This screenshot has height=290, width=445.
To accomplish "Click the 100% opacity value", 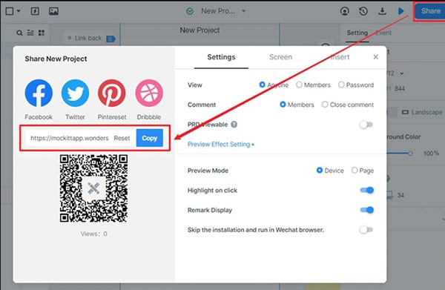I will pyautogui.click(x=431, y=154).
